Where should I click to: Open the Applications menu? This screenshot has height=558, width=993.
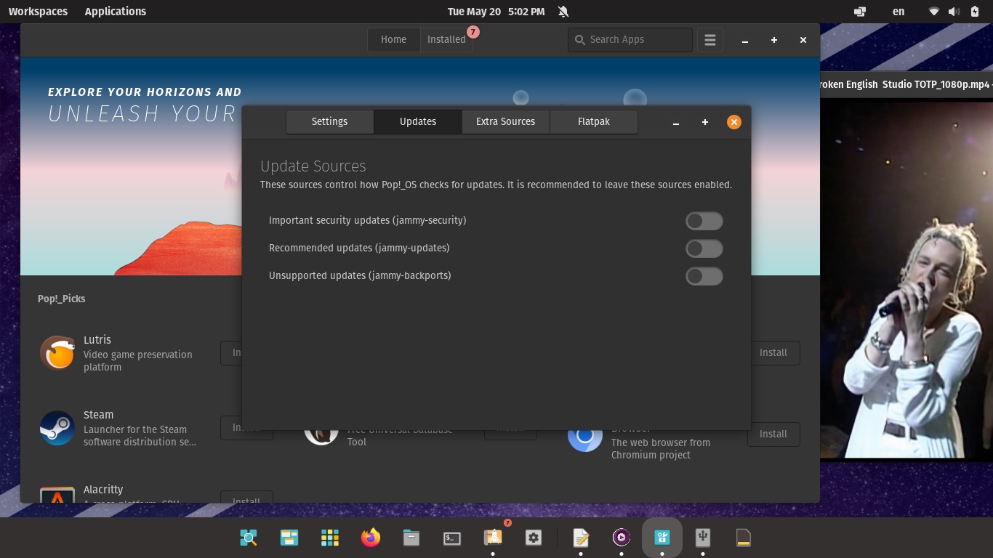116,12
